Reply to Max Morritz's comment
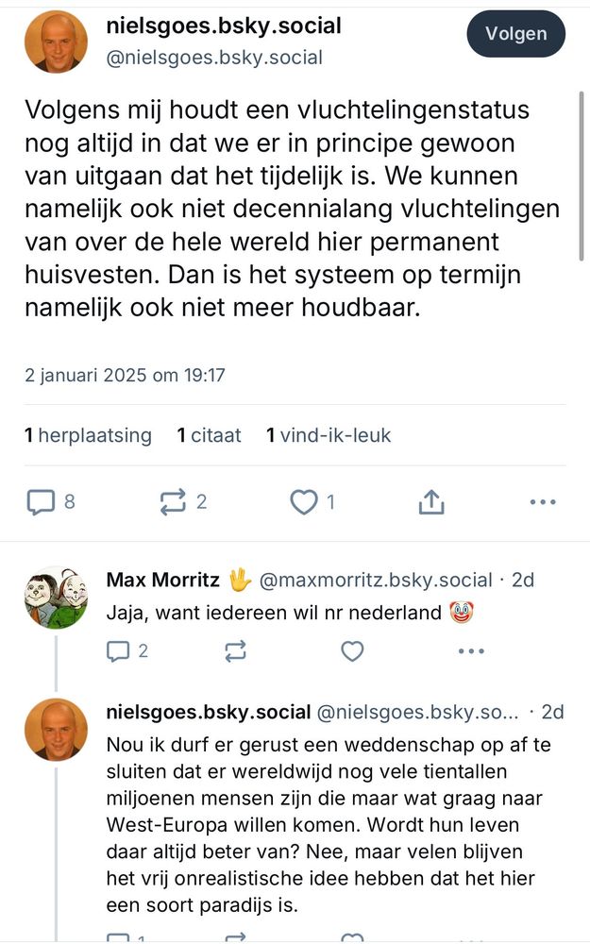The height and width of the screenshot is (944, 590). 118,650
